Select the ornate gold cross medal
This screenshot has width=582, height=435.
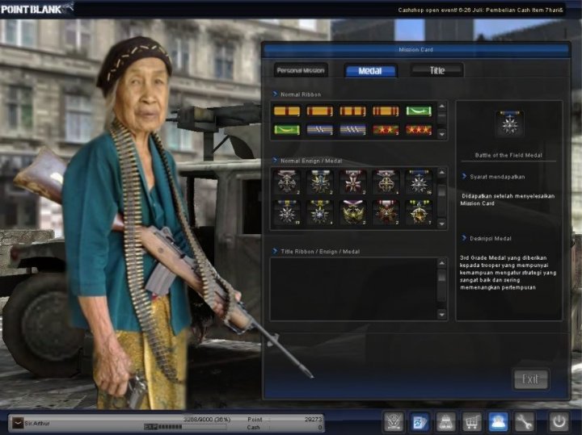coord(386,182)
